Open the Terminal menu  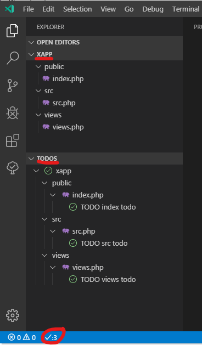(186, 9)
